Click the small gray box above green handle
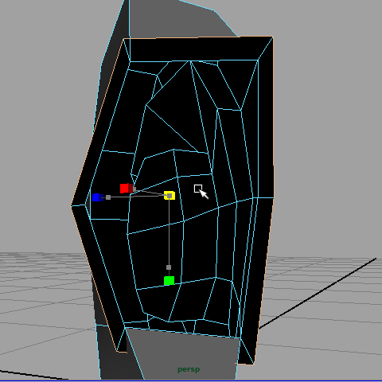Viewport: 382px width, 382px height. click(x=169, y=267)
